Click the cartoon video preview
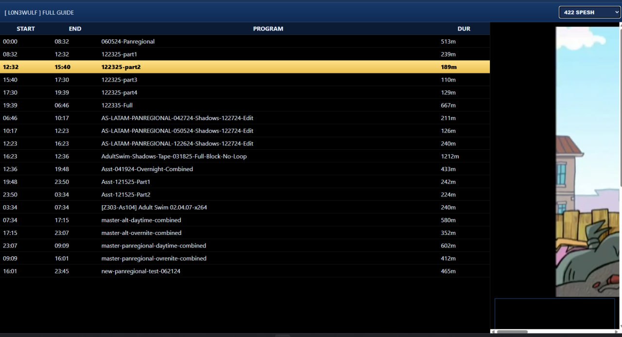 tap(588, 160)
